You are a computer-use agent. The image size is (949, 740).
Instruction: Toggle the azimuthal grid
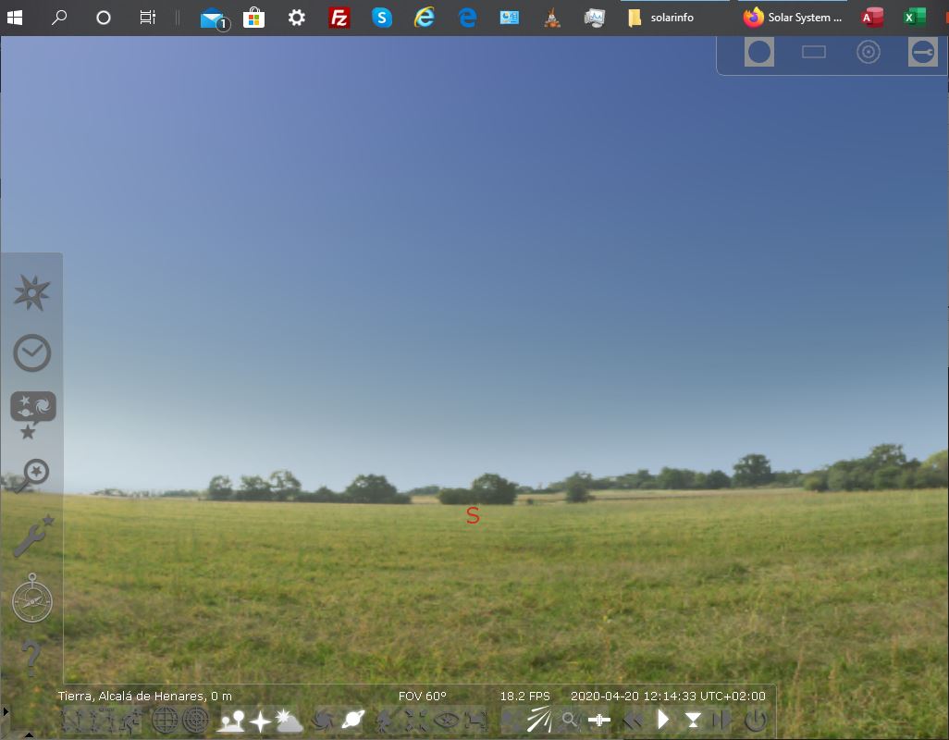pyautogui.click(x=195, y=720)
